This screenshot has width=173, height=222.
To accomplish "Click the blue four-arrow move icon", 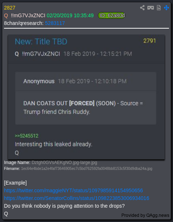I will pos(166,8).
